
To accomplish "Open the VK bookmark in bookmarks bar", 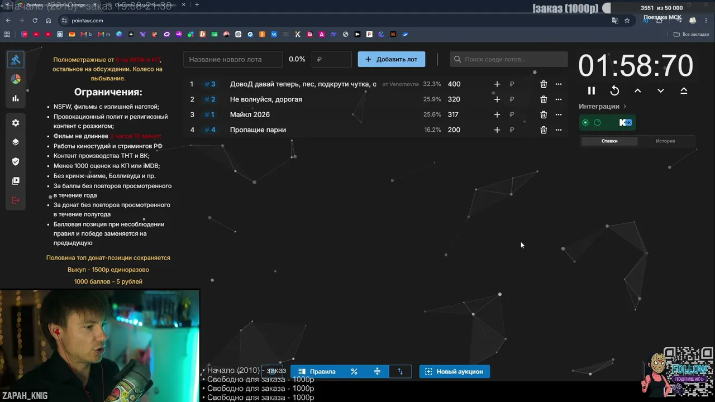I will coord(274,34).
